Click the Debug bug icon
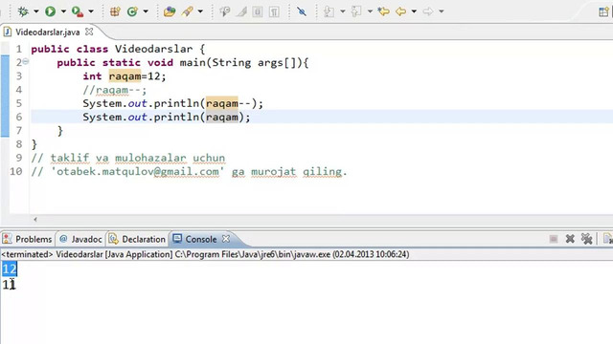 (23, 11)
